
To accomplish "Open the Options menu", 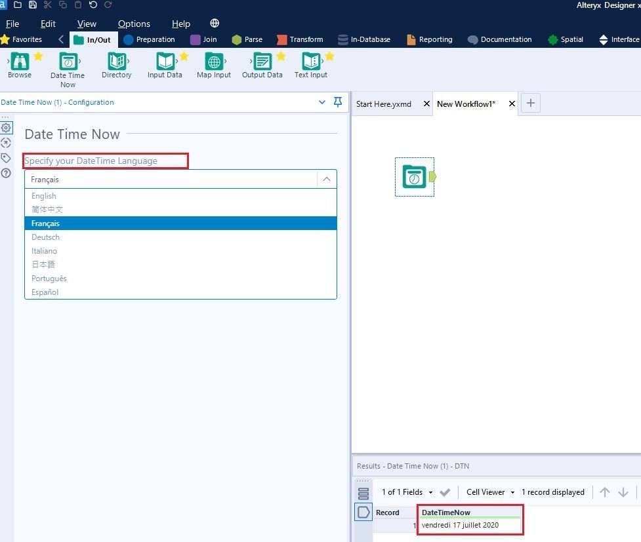I will [134, 24].
